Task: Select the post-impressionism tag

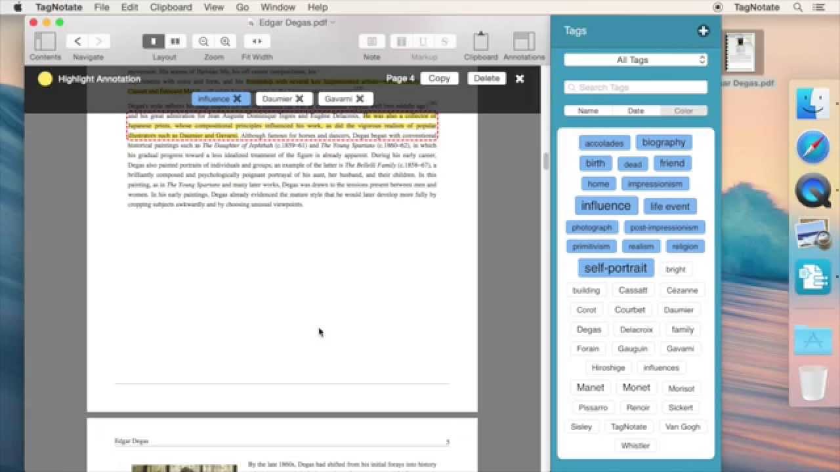Action: coord(664,227)
